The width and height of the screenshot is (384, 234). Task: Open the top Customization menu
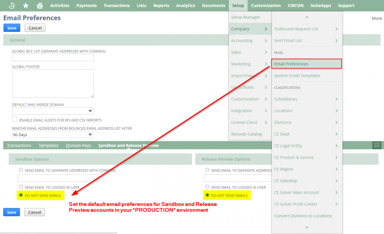pos(265,5)
